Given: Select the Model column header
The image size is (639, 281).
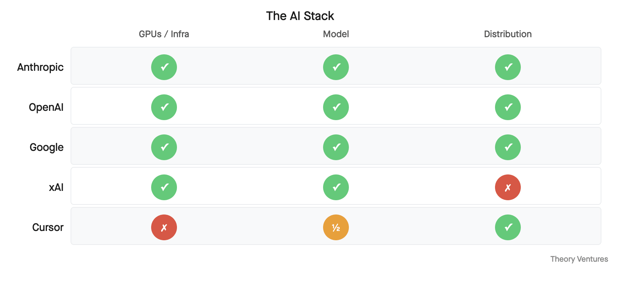Looking at the screenshot, I should [336, 34].
